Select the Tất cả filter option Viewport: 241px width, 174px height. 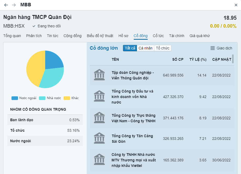coord(130,48)
